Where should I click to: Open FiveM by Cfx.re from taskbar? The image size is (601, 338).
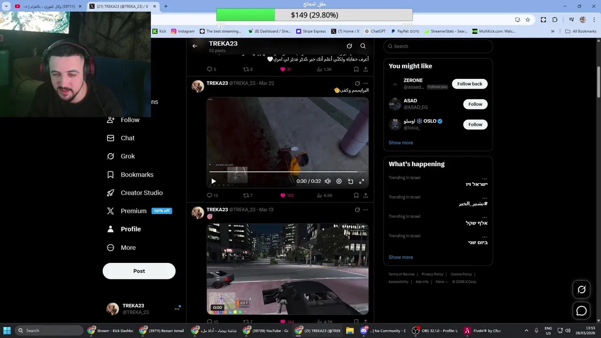[x=482, y=330]
